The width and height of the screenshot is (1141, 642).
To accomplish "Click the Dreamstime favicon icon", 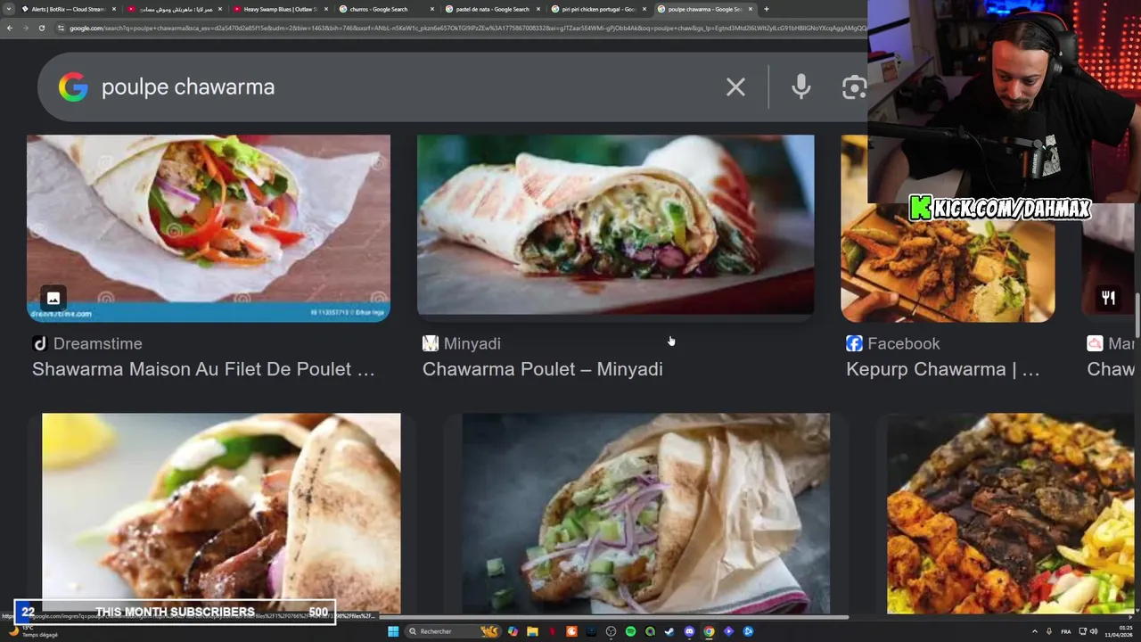I will tap(39, 343).
